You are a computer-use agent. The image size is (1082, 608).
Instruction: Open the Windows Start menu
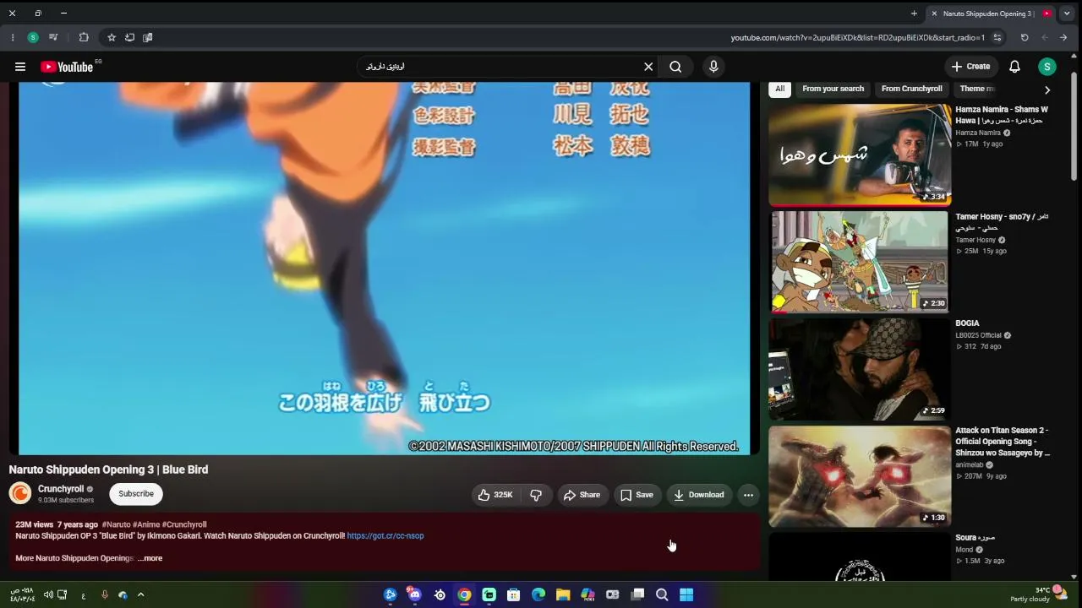(x=686, y=594)
